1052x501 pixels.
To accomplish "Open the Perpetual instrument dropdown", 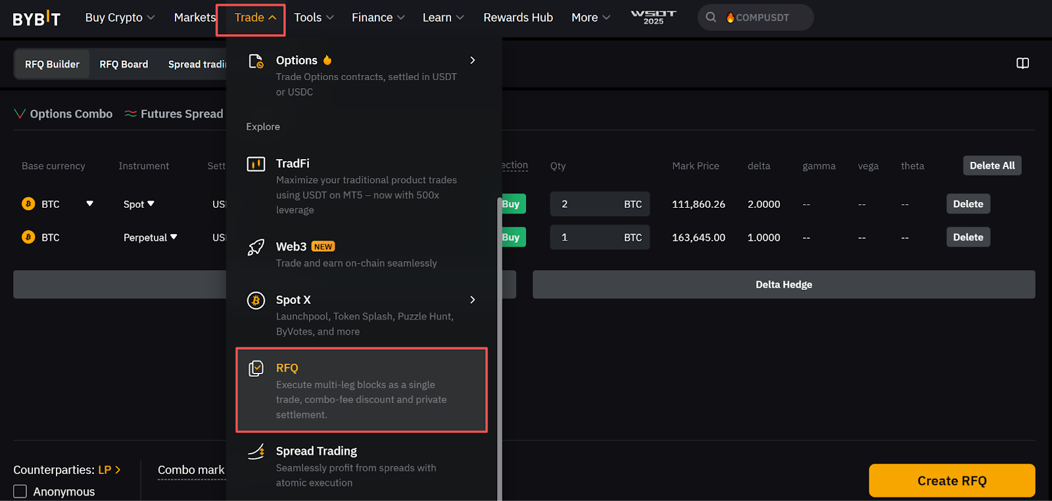I will [x=150, y=237].
